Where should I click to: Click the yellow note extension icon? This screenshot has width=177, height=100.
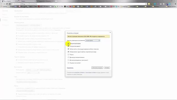tap(149, 4)
